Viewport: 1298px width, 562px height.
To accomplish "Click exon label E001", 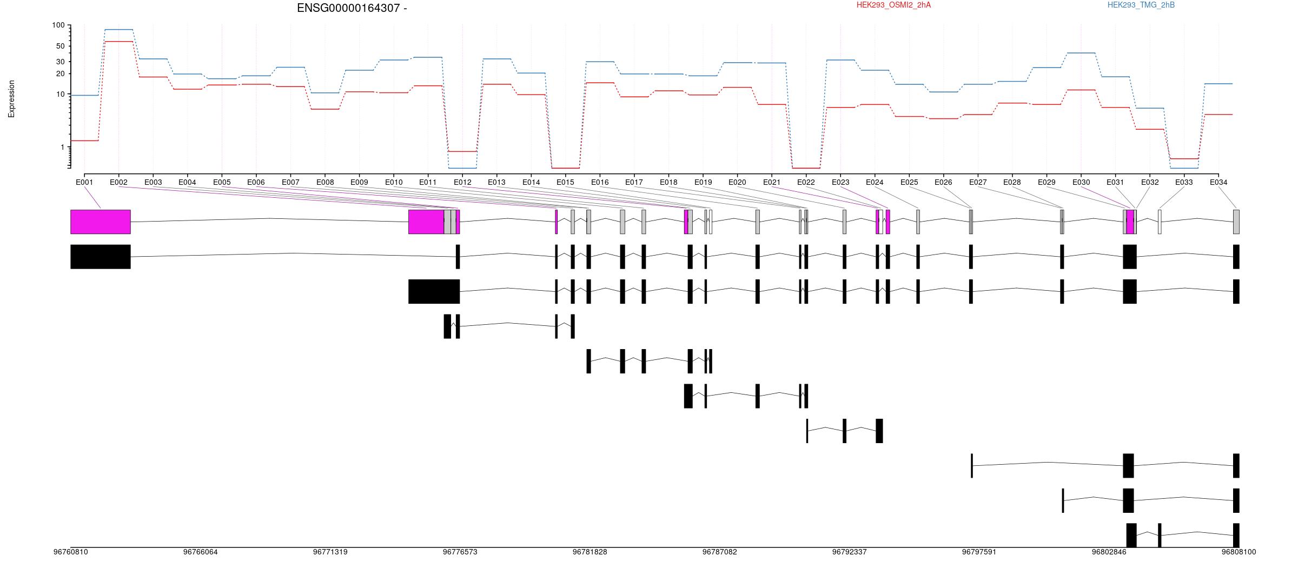I will pyautogui.click(x=84, y=182).
